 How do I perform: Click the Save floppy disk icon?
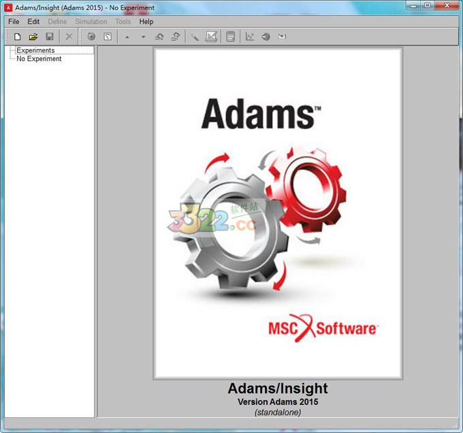pos(50,37)
